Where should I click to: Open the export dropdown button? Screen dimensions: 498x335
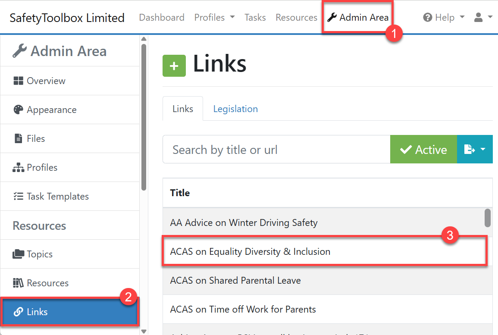474,150
